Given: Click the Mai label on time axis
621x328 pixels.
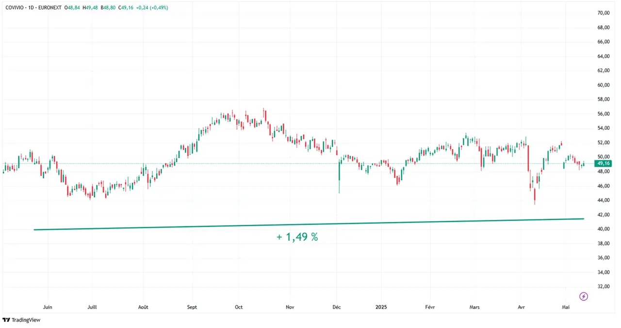Looking at the screenshot, I should coord(565,307).
